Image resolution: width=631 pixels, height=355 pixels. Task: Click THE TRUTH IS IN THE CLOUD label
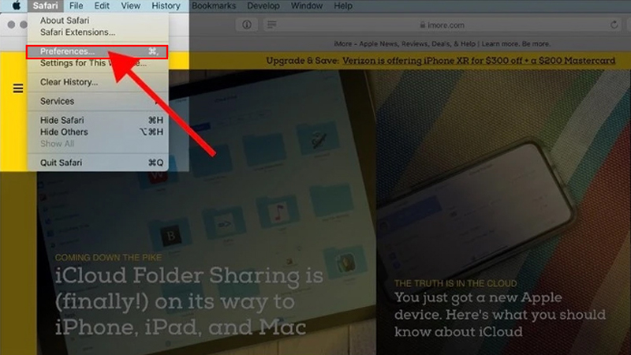pos(456,283)
